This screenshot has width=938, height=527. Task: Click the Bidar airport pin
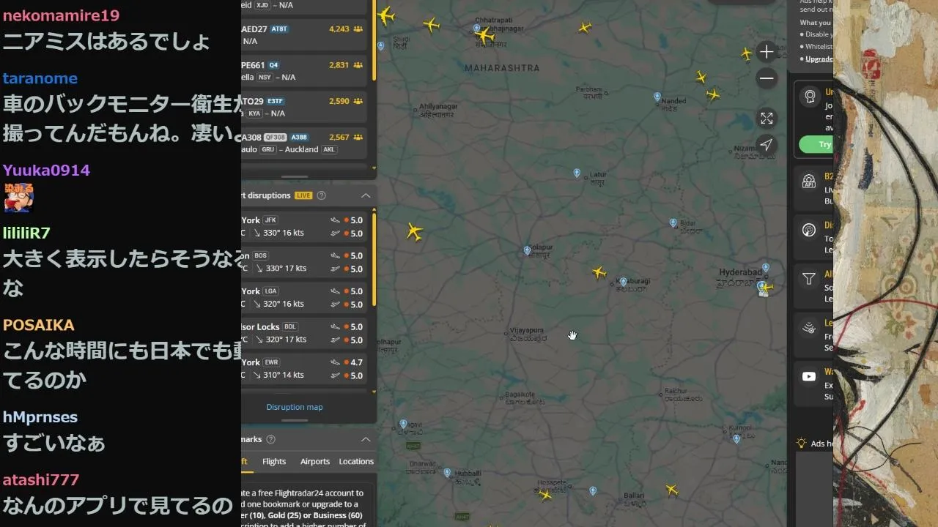(x=673, y=223)
